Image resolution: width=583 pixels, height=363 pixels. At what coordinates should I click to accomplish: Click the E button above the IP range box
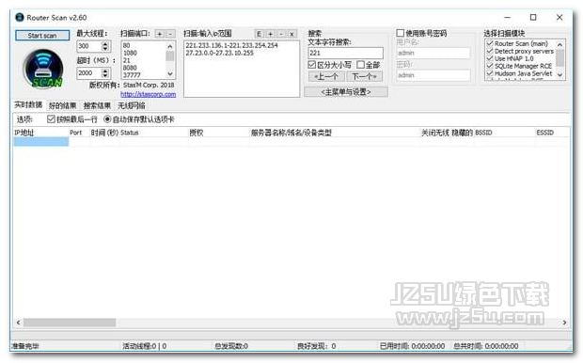click(260, 34)
